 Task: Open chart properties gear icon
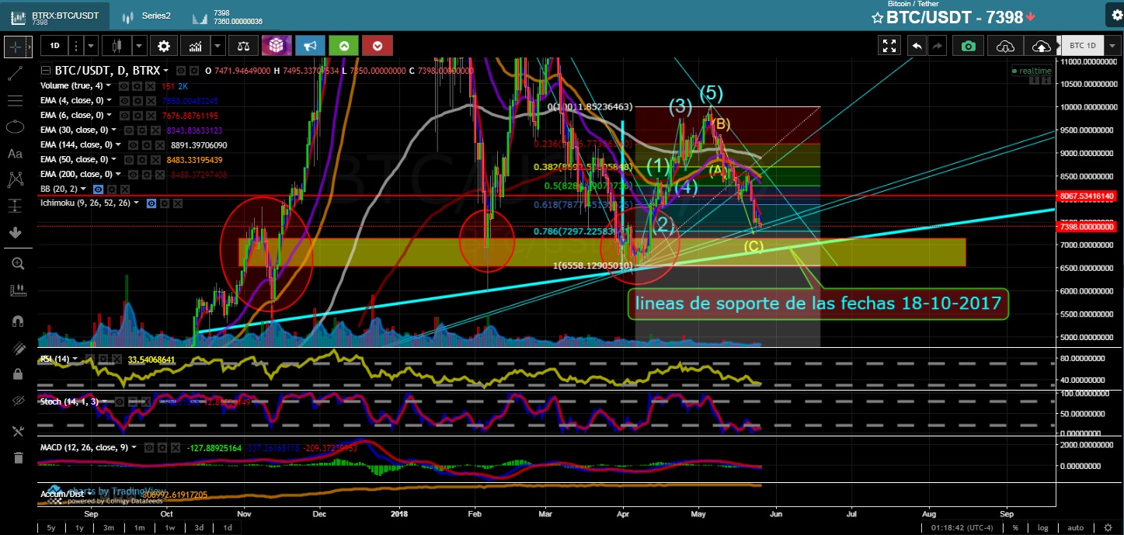(x=163, y=46)
